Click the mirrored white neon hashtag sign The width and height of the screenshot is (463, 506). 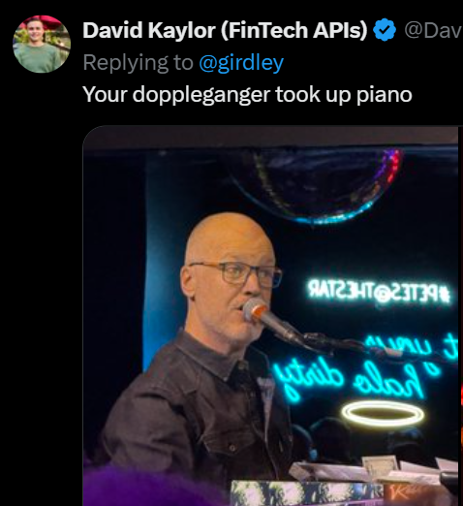pos(379,294)
